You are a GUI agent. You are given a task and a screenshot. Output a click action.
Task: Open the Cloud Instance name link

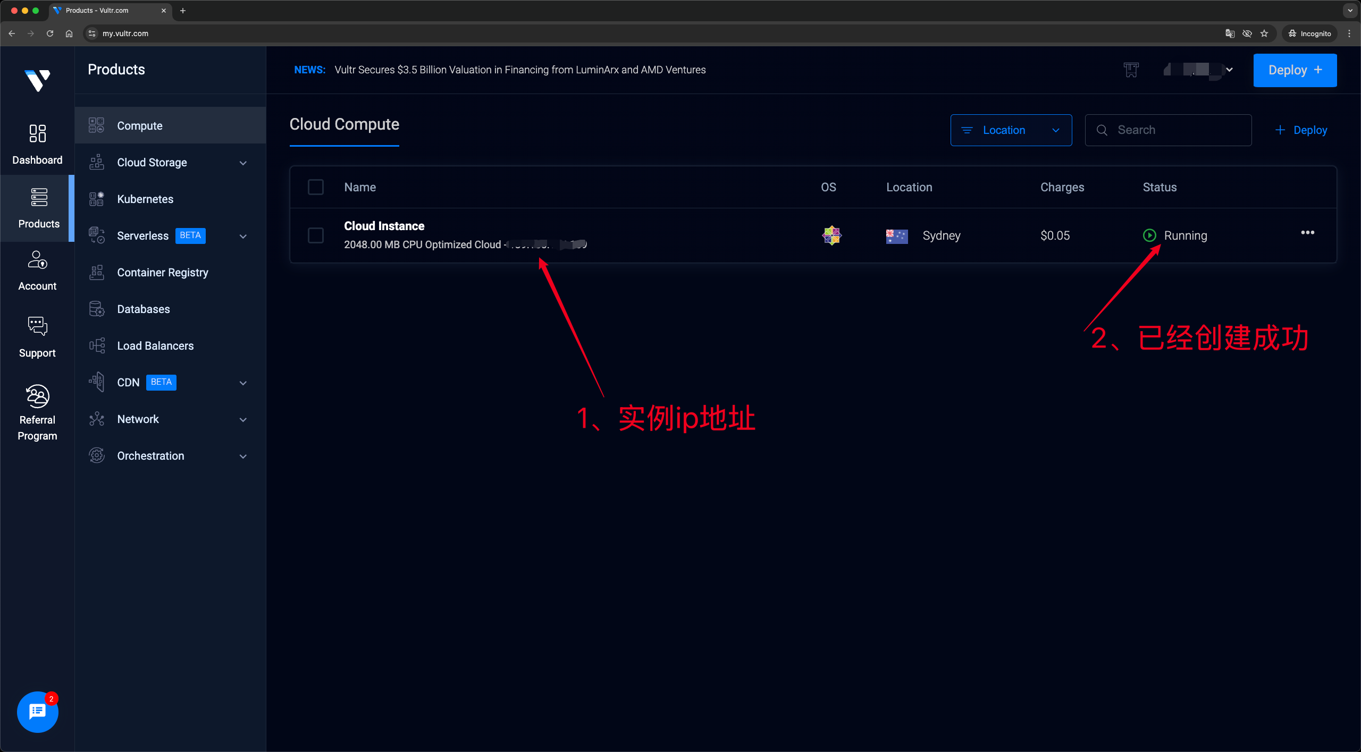tap(384, 226)
